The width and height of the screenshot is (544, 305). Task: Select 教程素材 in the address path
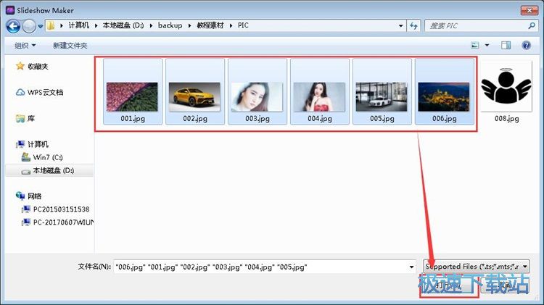coord(210,25)
